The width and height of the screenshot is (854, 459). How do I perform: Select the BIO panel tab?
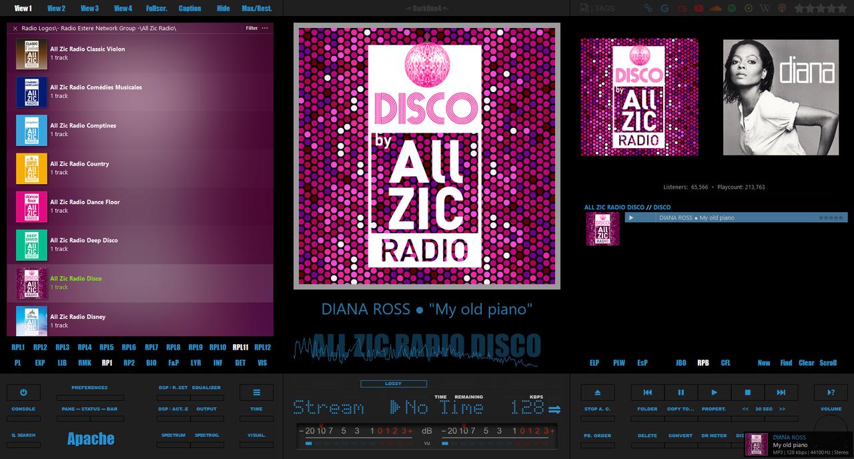[151, 363]
